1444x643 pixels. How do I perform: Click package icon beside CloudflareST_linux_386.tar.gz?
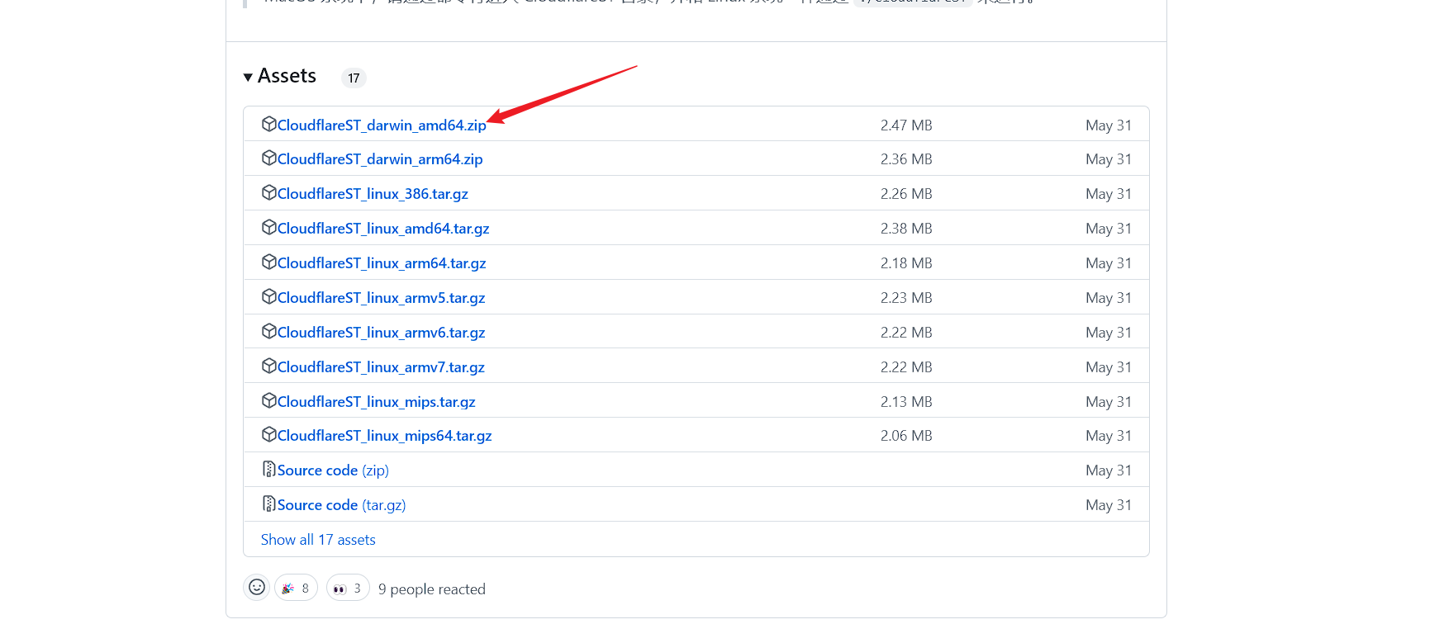(268, 192)
